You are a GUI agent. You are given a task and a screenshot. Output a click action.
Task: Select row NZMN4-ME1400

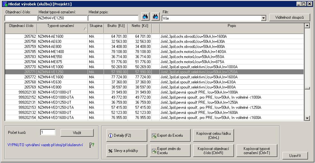pyautogui.click(x=154, y=52)
